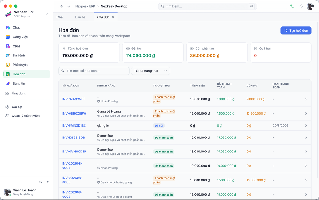Open invoice INV-202608-0004
319x200 pixels.
[72, 166]
